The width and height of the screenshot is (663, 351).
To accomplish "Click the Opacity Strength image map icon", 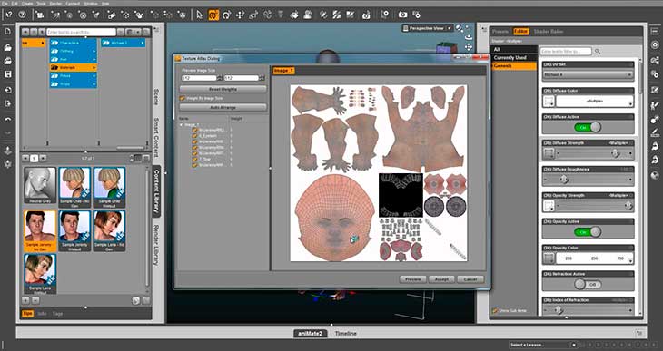I will tap(549, 206).
